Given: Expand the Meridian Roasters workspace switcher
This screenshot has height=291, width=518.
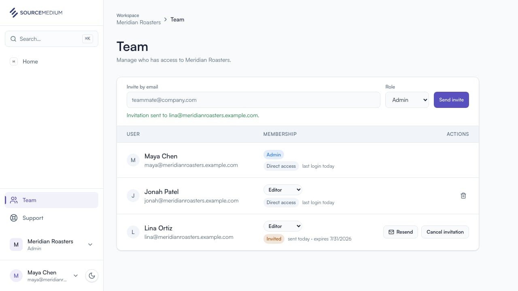Looking at the screenshot, I should 90,245.
